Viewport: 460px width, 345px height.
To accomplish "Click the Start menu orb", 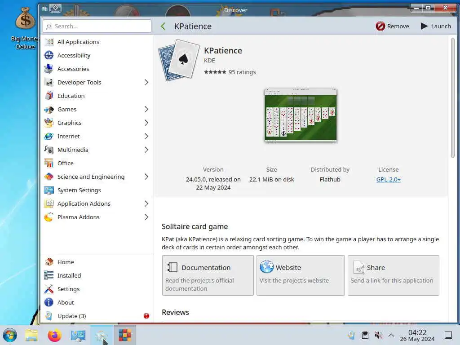I will pos(10,335).
